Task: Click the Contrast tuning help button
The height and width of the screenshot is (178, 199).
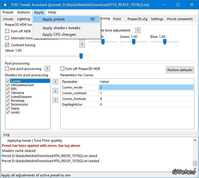Action: 82,45
